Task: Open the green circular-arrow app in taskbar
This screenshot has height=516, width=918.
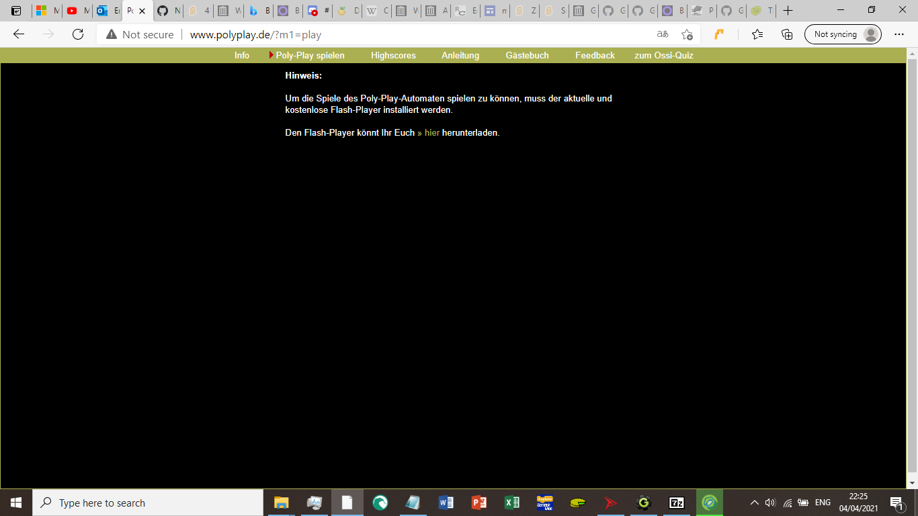Action: point(380,503)
